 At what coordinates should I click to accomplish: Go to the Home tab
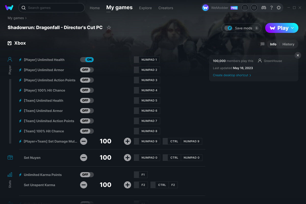95,8
